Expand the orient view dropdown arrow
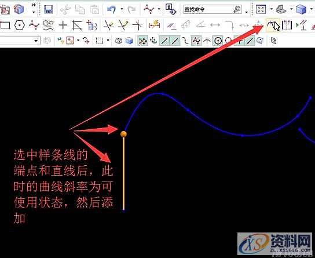 [x=291, y=9]
